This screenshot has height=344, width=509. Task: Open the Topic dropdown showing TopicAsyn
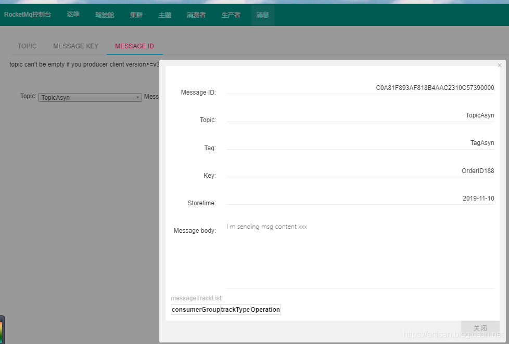click(90, 97)
